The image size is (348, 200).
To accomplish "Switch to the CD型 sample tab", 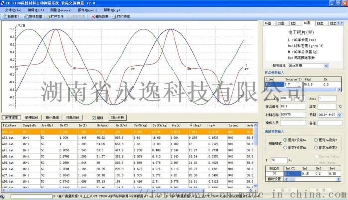I will point(281,23).
